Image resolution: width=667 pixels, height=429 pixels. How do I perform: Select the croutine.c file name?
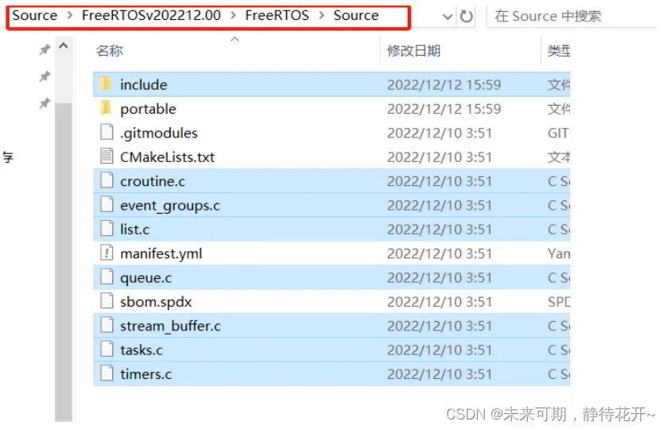[153, 181]
